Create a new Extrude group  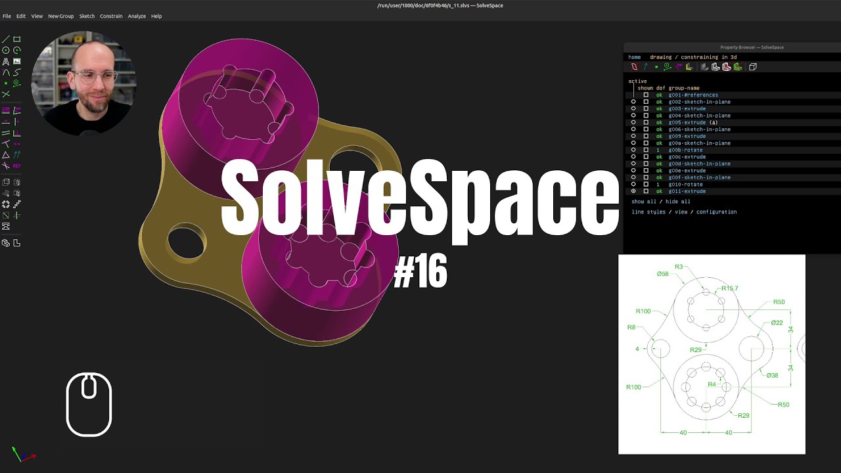(x=6, y=182)
